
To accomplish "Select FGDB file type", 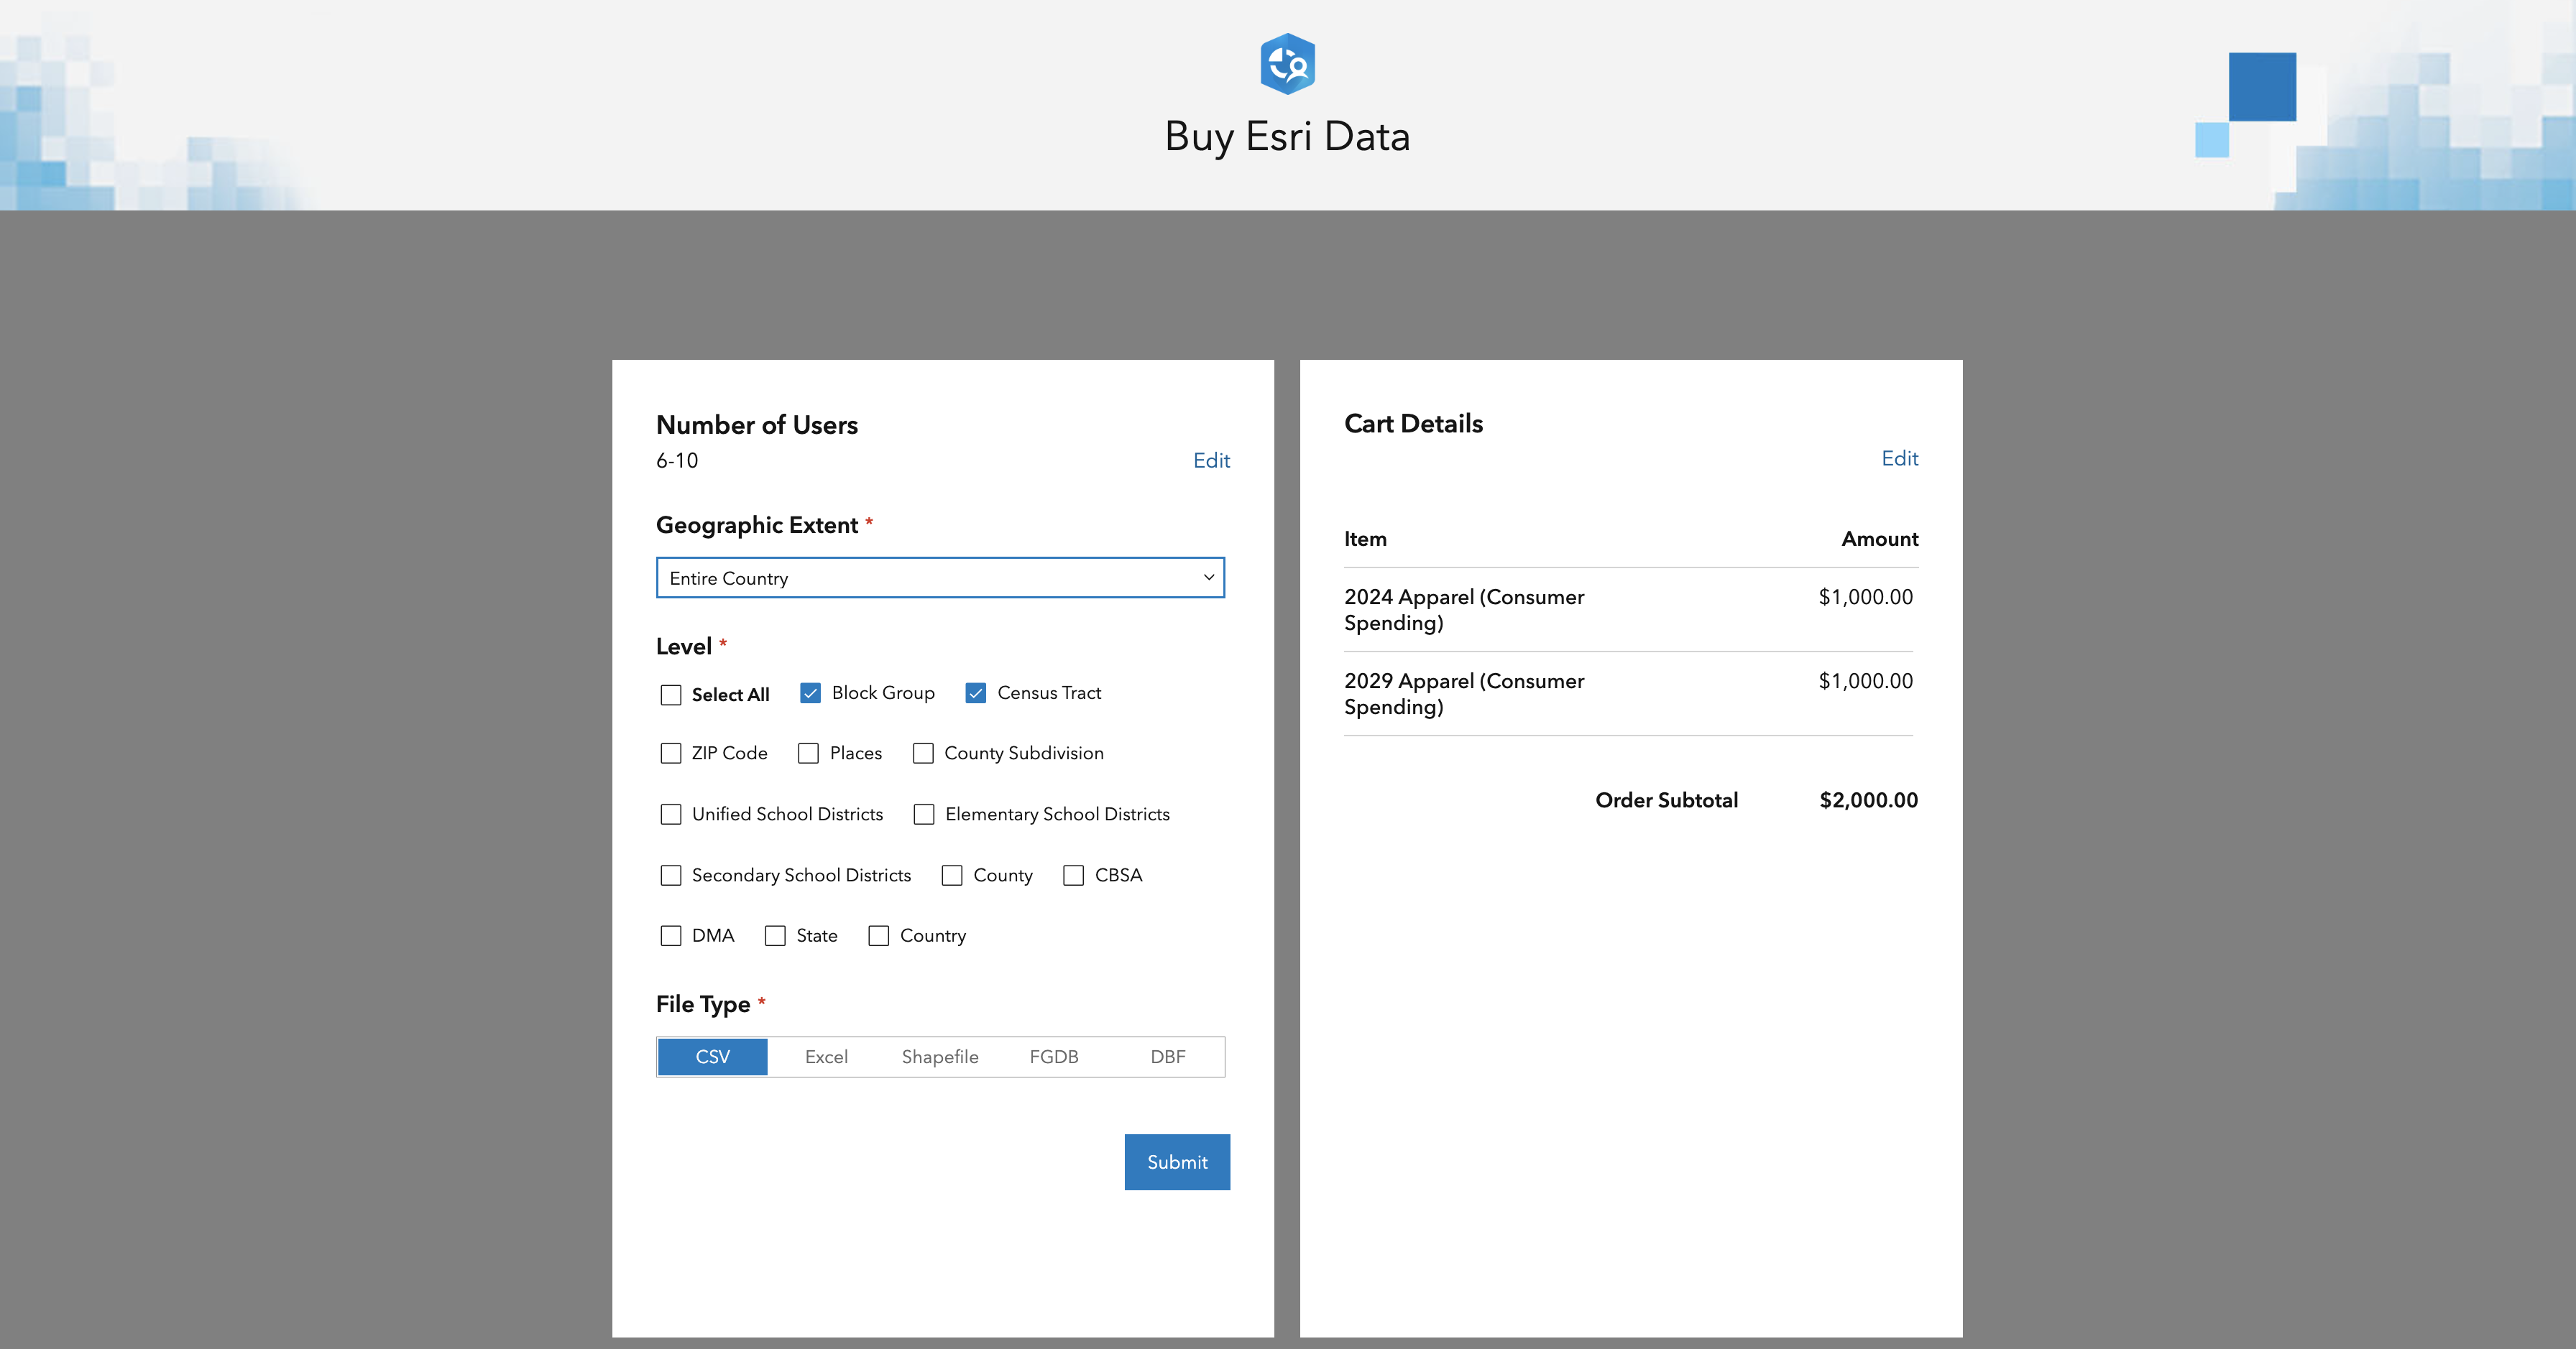I will point(1054,1056).
